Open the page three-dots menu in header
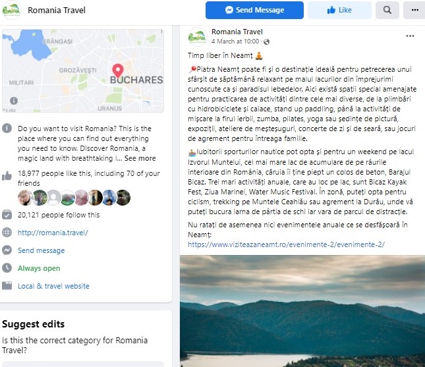The image size is (425, 367). [x=414, y=10]
